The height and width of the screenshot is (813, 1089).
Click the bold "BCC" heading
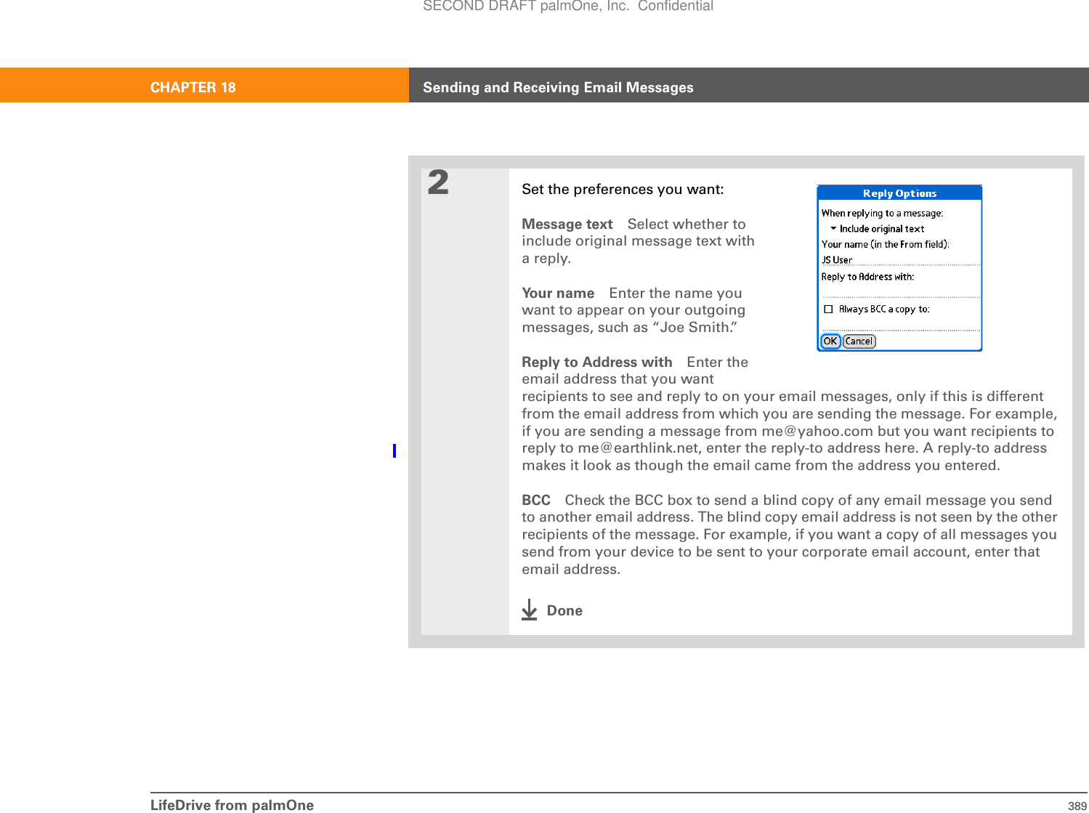pos(536,501)
